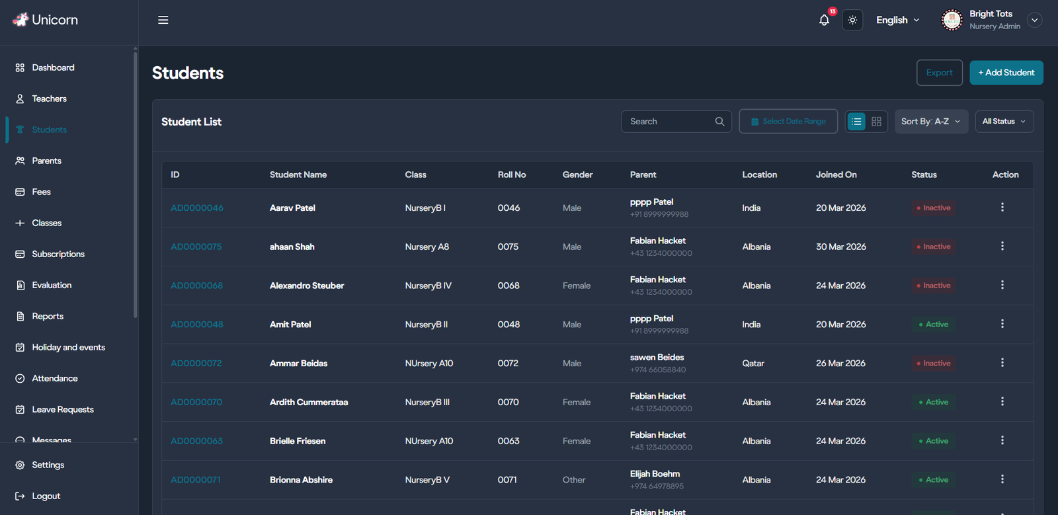Open action menu for Brielle Friesen
The width and height of the screenshot is (1058, 515).
pos(1002,440)
